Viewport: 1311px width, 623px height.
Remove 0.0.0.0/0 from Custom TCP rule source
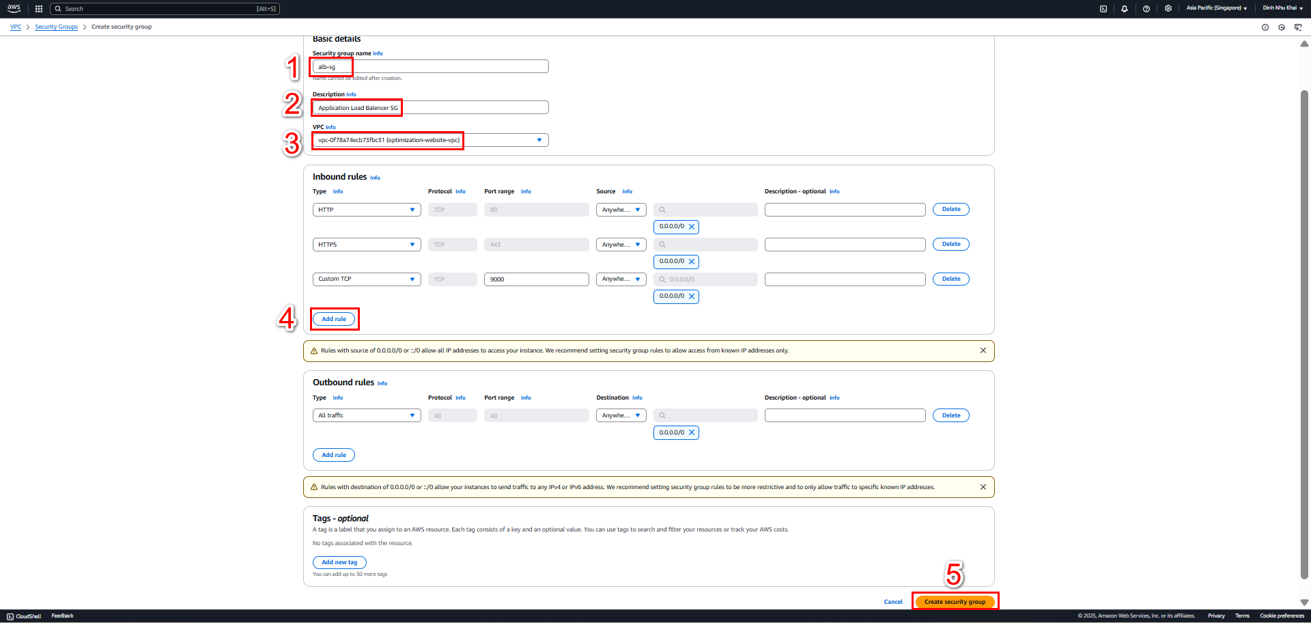pos(692,296)
